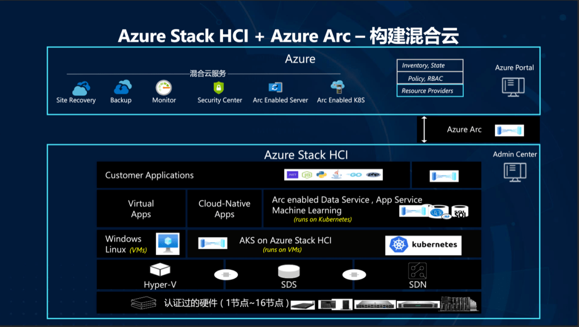Viewport: 579px width, 327px height.
Task: Click the Arc Enabled Server icon
Action: pyautogui.click(x=276, y=87)
